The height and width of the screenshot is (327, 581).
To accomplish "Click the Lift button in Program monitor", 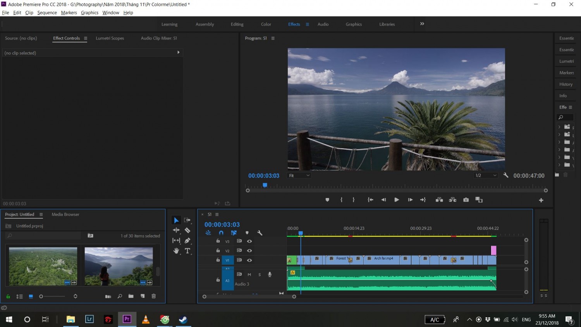I will click(x=439, y=200).
